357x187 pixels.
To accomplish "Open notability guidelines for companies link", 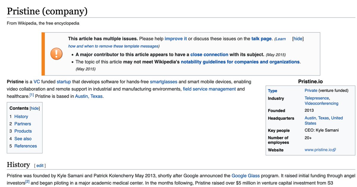I will coord(240,62).
